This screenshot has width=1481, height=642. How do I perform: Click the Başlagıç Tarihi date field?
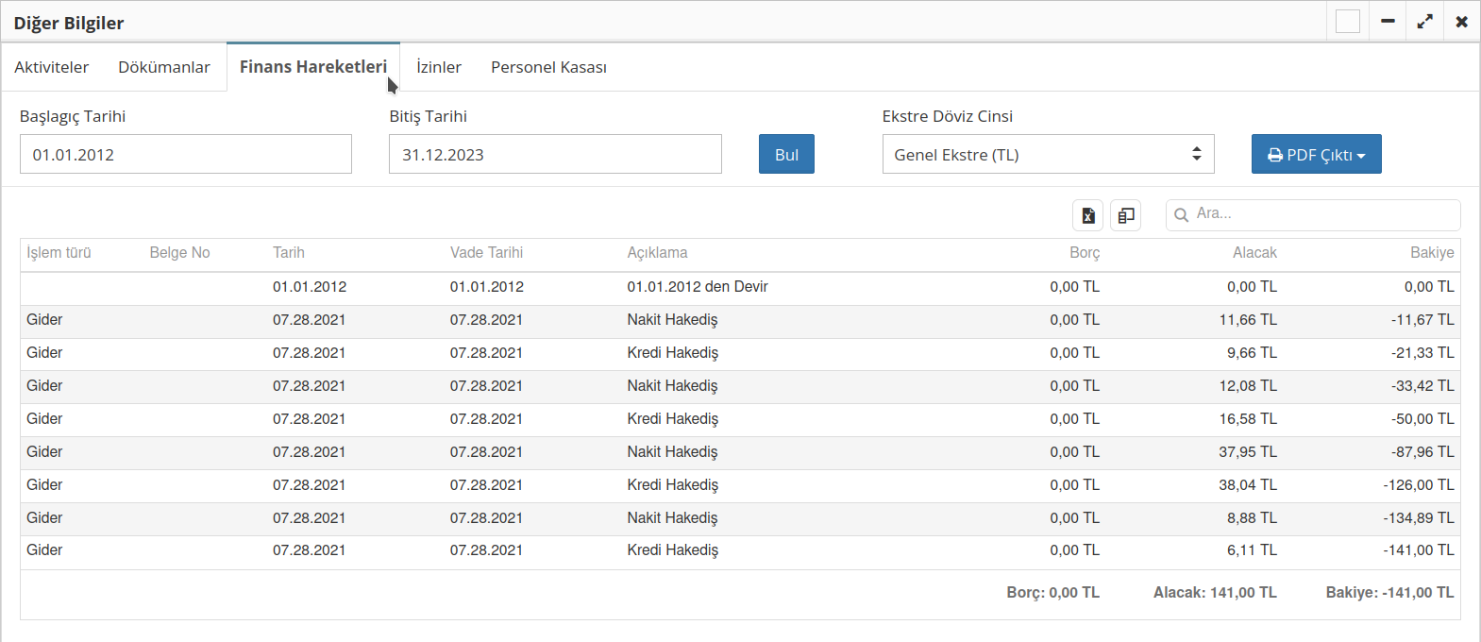(186, 155)
